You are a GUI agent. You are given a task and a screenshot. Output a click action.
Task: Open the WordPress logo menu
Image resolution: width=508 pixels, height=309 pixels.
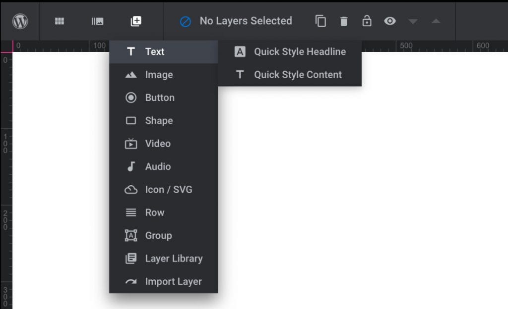(20, 21)
